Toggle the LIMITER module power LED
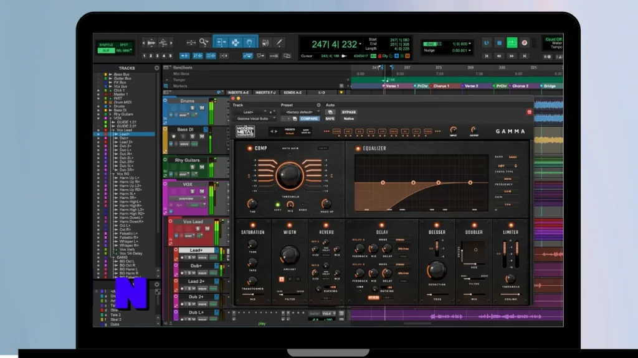Screen dimensions: 638x358 click(x=511, y=225)
